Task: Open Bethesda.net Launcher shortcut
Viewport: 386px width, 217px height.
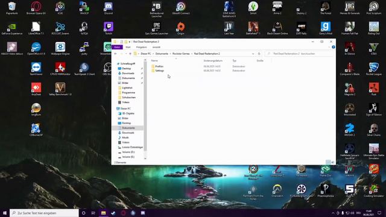Action: (x=157, y=10)
